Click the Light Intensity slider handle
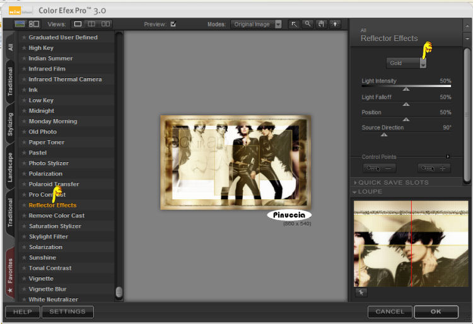The height and width of the screenshot is (324, 473). 406,90
